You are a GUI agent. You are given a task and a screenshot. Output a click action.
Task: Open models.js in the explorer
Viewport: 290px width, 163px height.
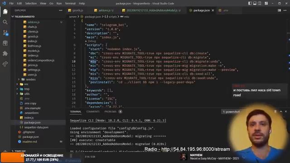pos(34,51)
